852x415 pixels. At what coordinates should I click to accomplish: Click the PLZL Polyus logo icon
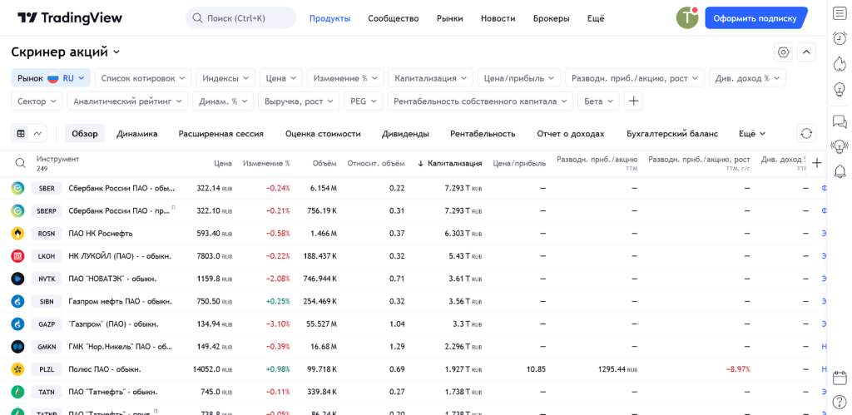click(x=17, y=368)
